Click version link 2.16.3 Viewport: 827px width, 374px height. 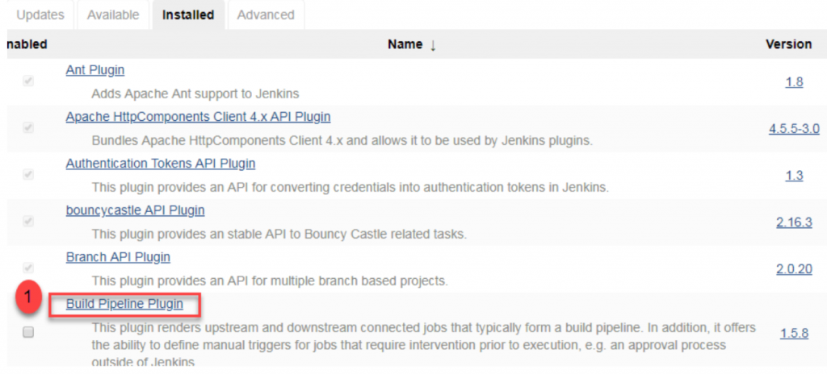click(794, 222)
